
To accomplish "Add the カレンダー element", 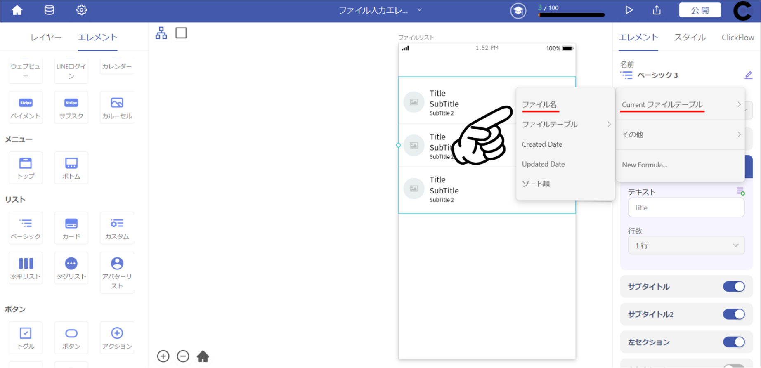I will click(x=117, y=66).
